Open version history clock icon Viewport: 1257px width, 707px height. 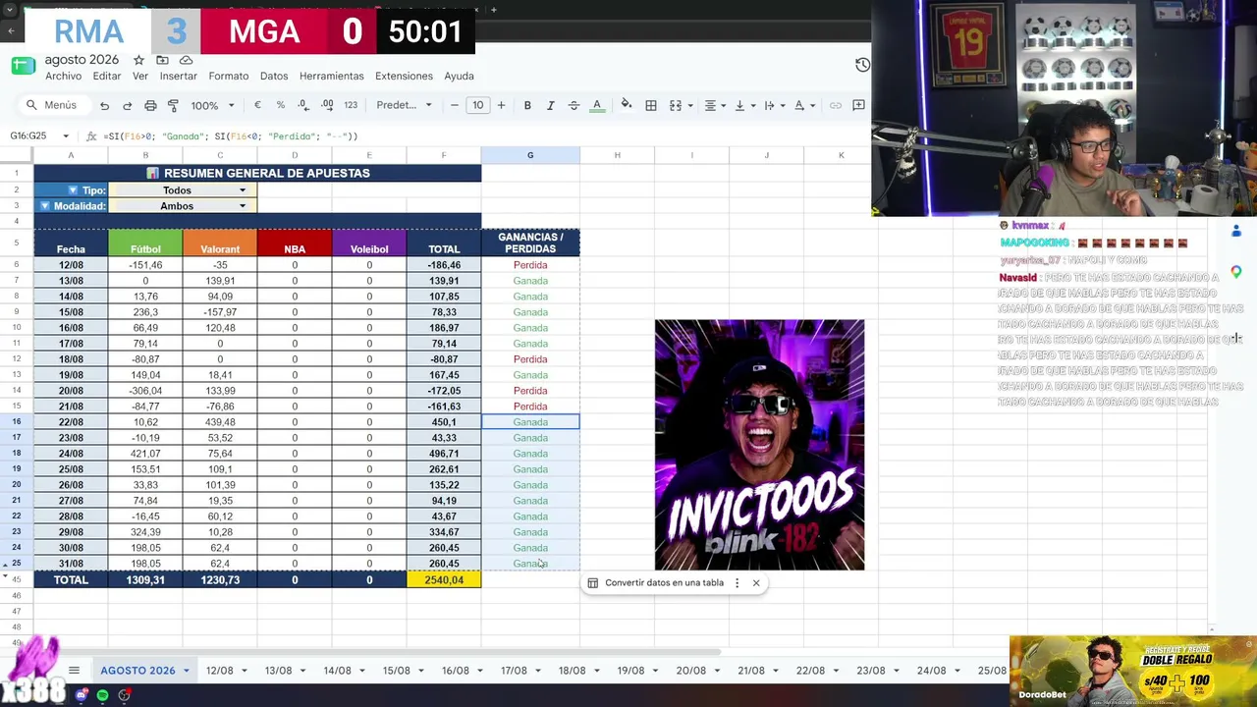[x=862, y=65]
